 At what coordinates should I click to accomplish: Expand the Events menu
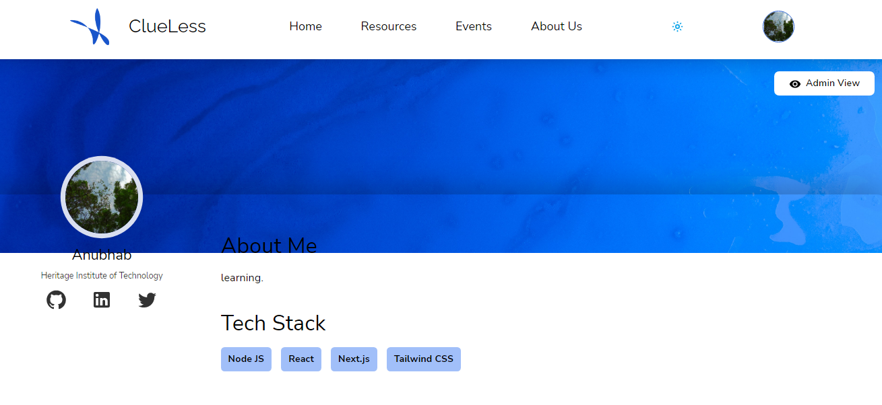[x=473, y=26]
